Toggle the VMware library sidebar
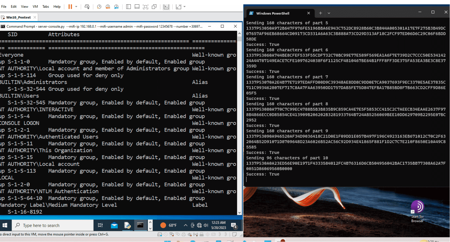 pos(128,7)
